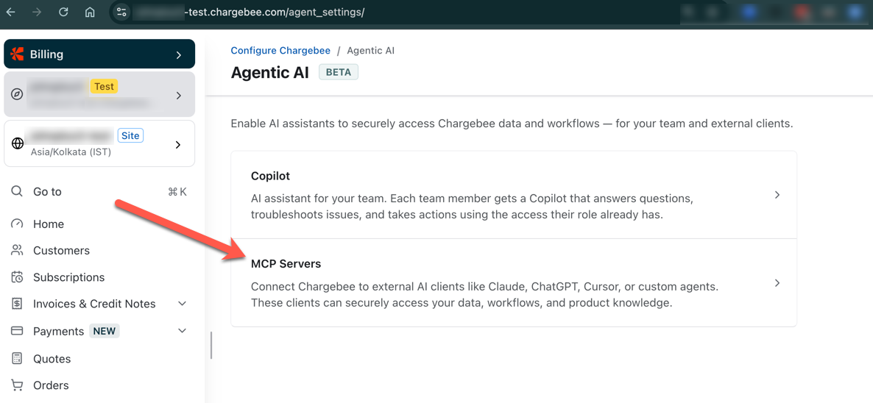Click the yellow Test badge
The image size is (873, 403).
click(104, 86)
